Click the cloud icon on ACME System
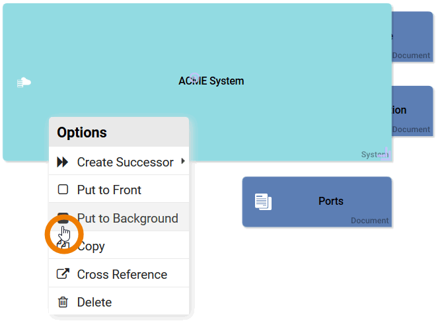 [x=24, y=82]
